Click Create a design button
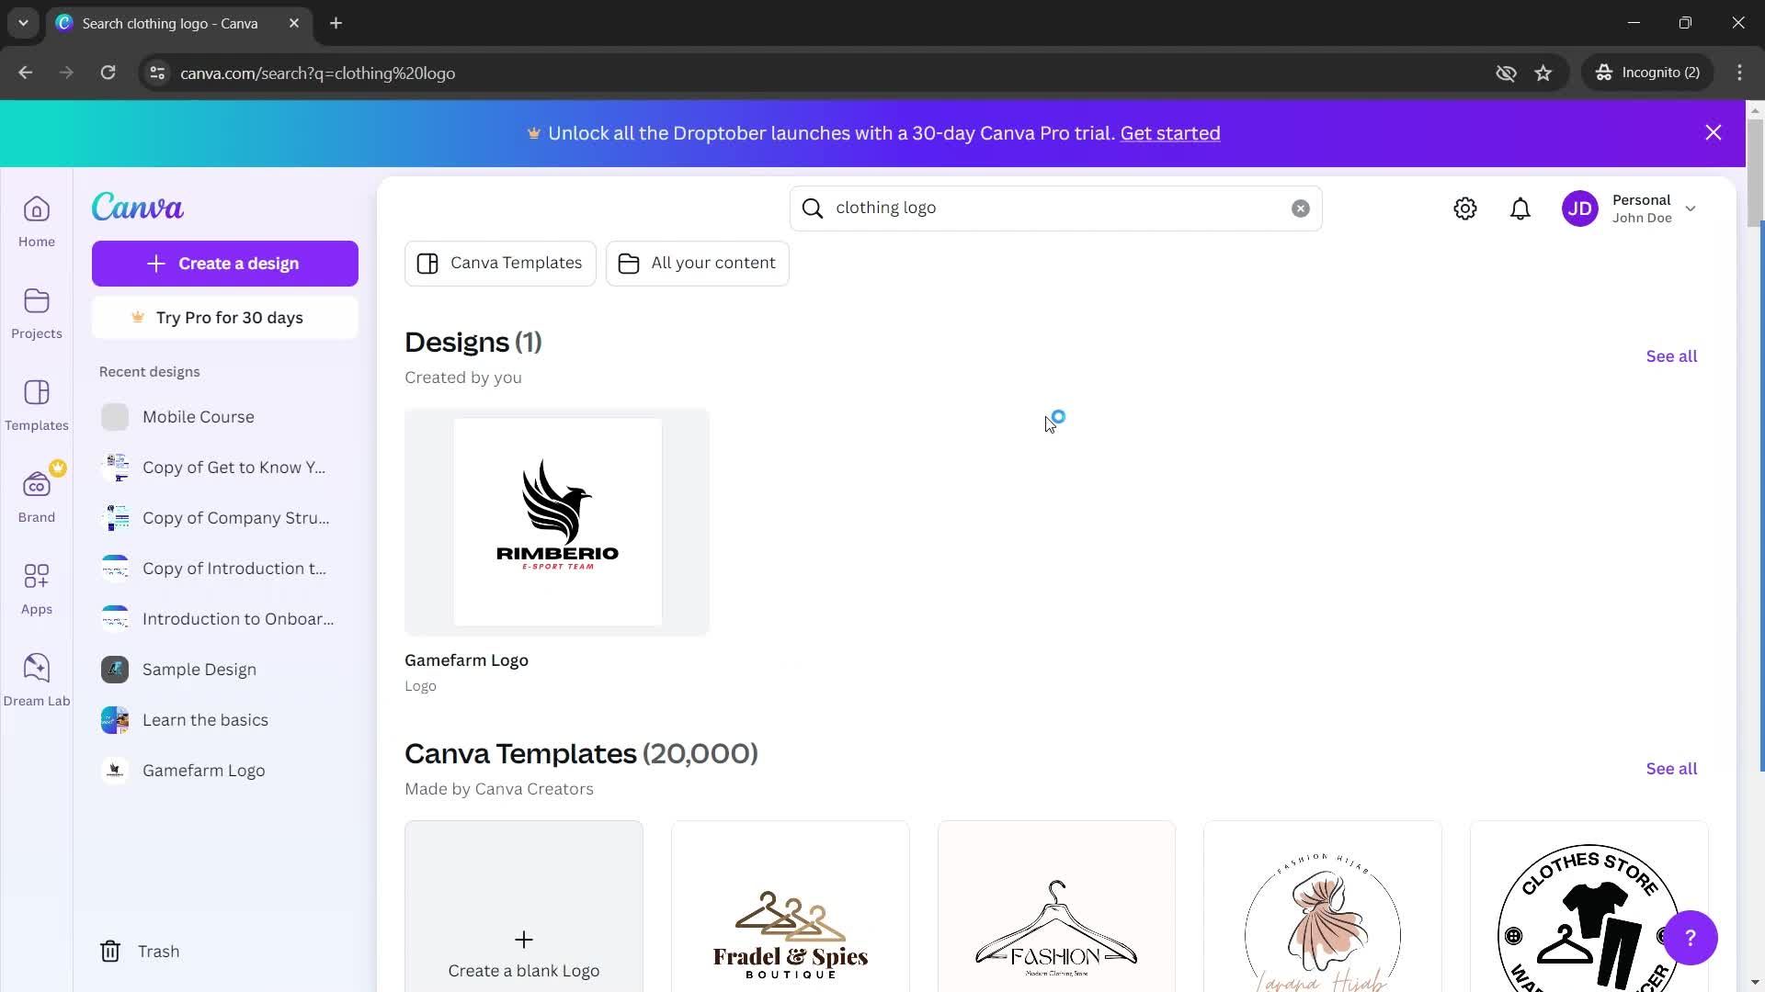1765x992 pixels. click(225, 264)
